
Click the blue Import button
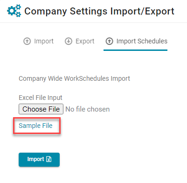39,160
